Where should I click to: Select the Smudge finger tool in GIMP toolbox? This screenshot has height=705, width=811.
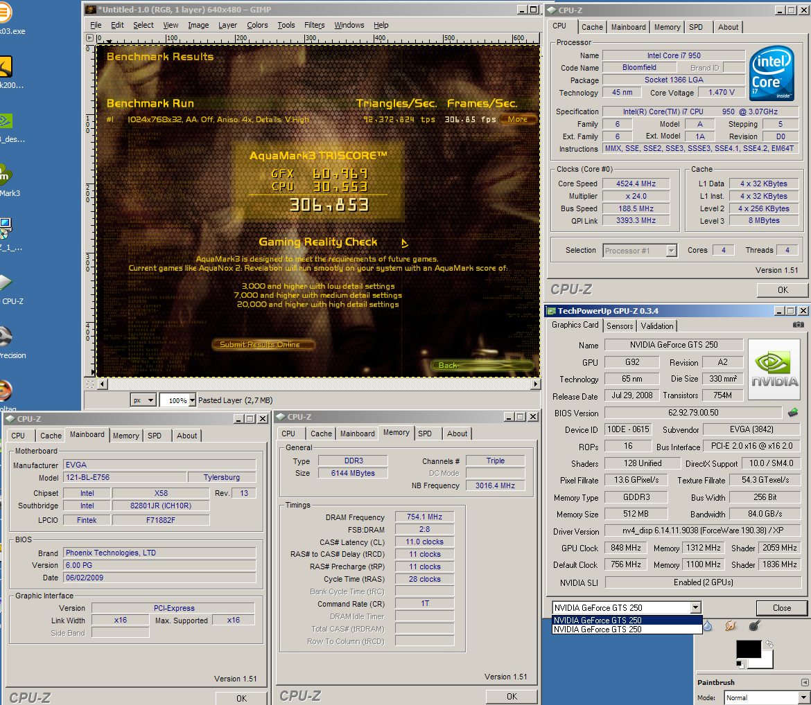[x=731, y=626]
